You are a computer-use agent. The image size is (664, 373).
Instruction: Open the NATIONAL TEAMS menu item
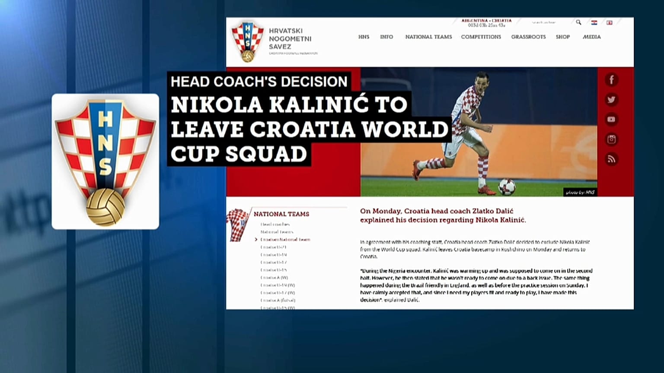(428, 37)
